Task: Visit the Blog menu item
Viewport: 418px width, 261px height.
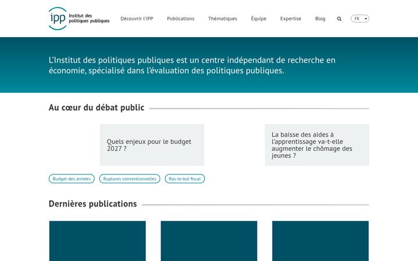Action: coord(320,19)
